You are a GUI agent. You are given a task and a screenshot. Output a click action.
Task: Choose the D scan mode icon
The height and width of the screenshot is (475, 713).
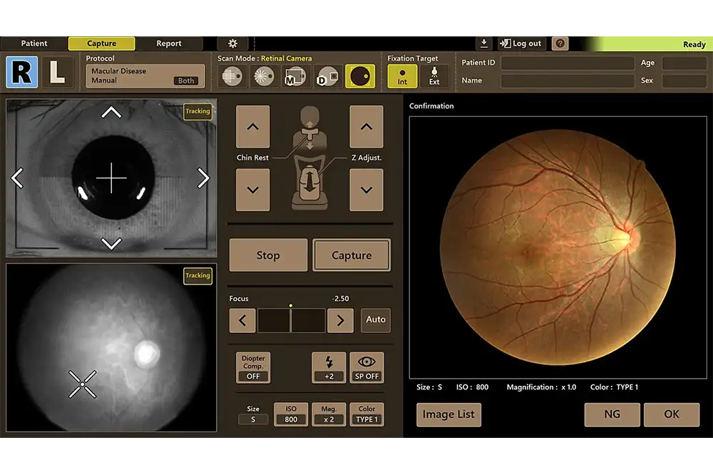tap(327, 76)
